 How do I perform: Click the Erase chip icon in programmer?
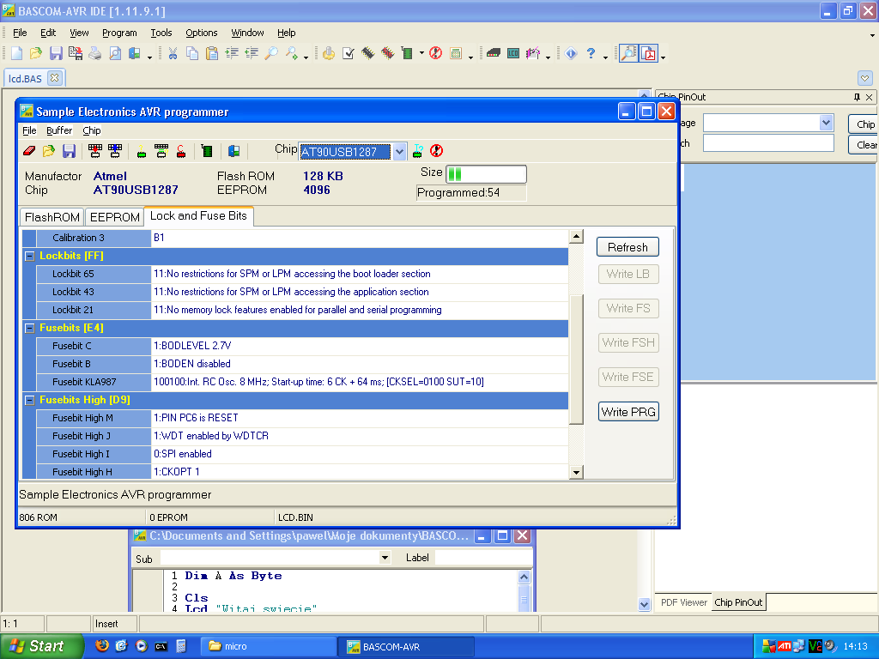(x=29, y=151)
